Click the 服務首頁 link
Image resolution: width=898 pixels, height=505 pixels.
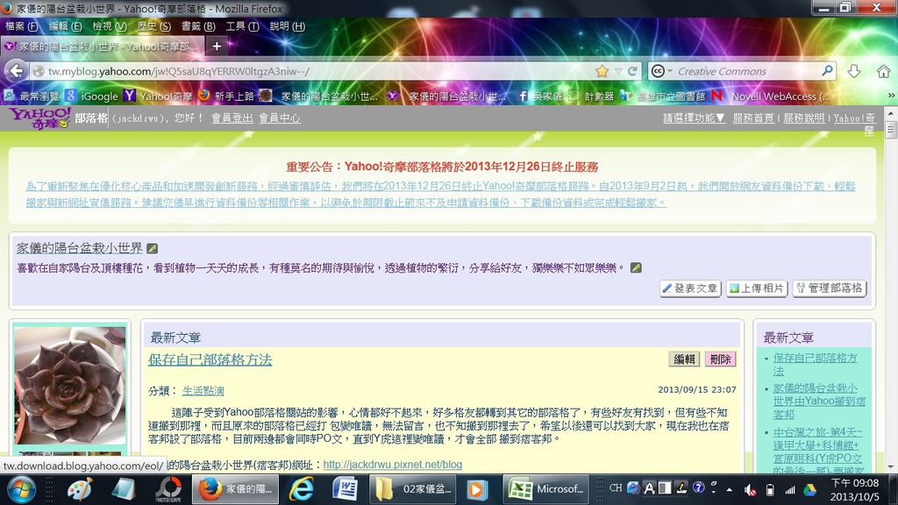coord(753,118)
